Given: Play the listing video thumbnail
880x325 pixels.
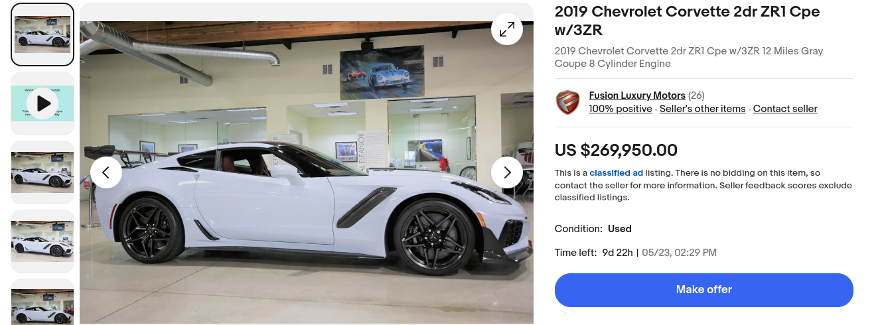Looking at the screenshot, I should pos(42,103).
